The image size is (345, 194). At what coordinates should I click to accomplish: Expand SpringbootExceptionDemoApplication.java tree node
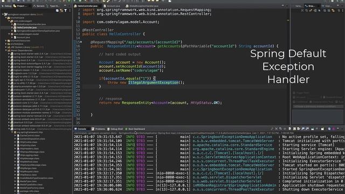point(12,31)
